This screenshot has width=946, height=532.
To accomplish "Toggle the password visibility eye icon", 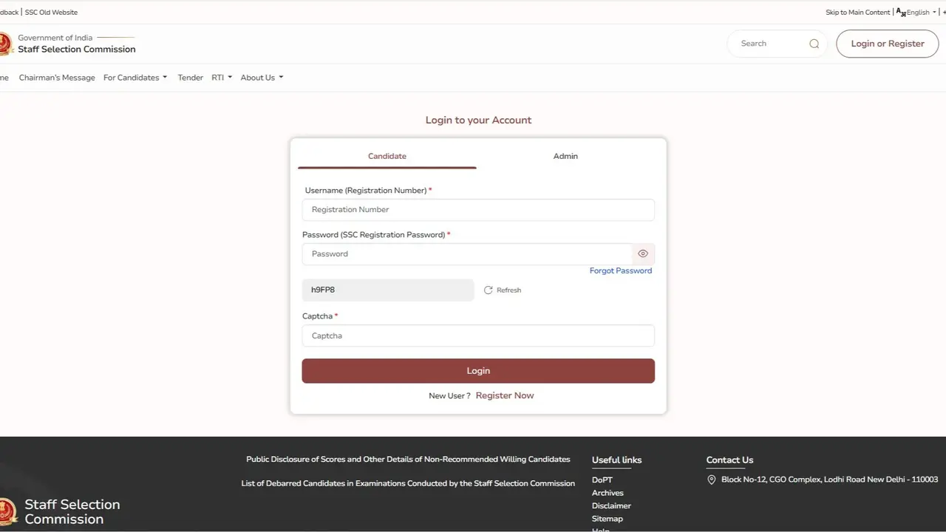I will pyautogui.click(x=642, y=253).
